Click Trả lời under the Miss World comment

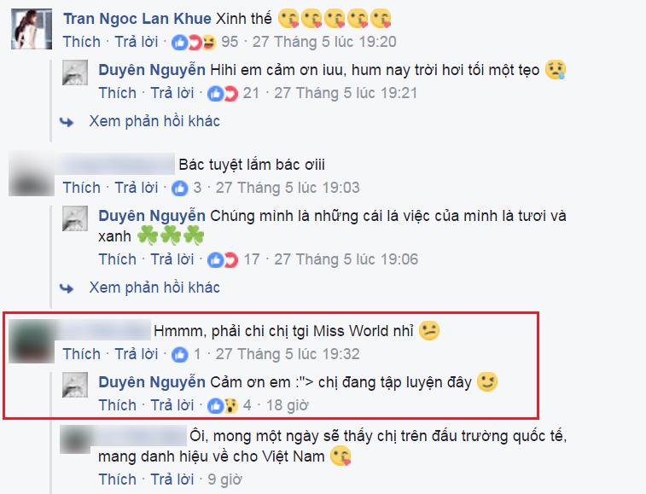[x=137, y=354]
